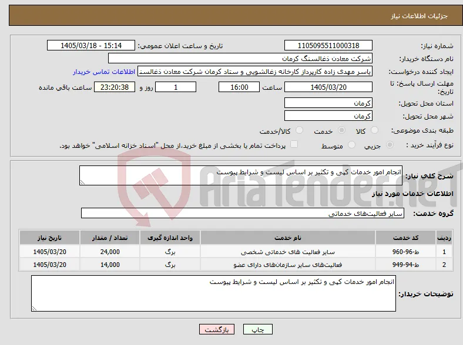The width and height of the screenshot is (463, 345).
Task: Click the remaining days field showing 1
Action: tap(176, 87)
